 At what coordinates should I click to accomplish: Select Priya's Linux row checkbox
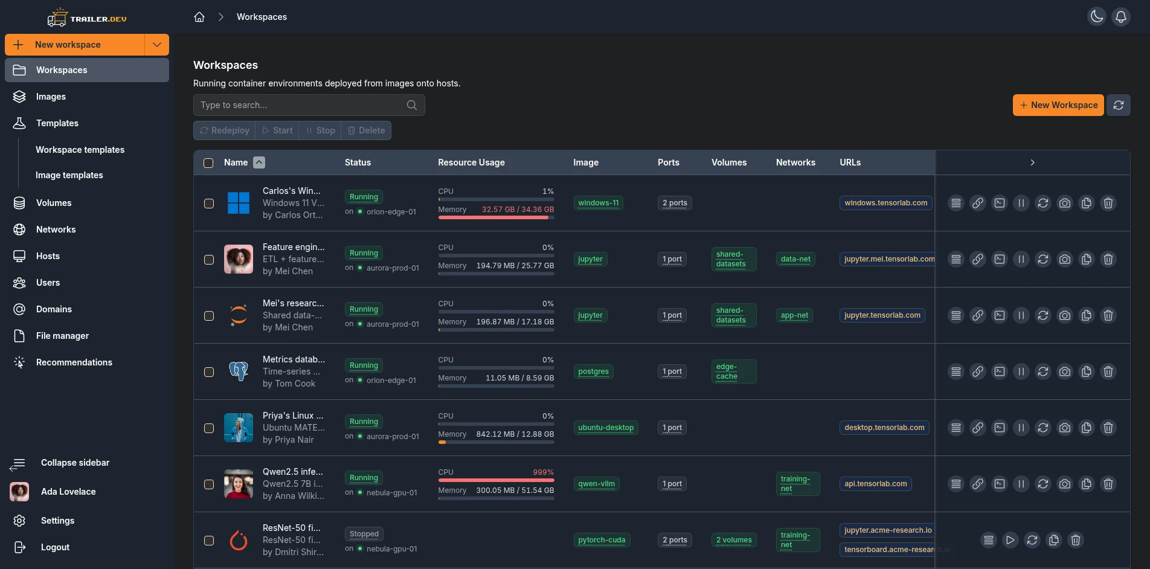click(x=209, y=428)
